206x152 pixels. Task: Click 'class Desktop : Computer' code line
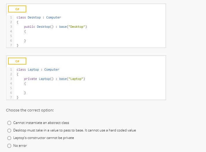39,17
